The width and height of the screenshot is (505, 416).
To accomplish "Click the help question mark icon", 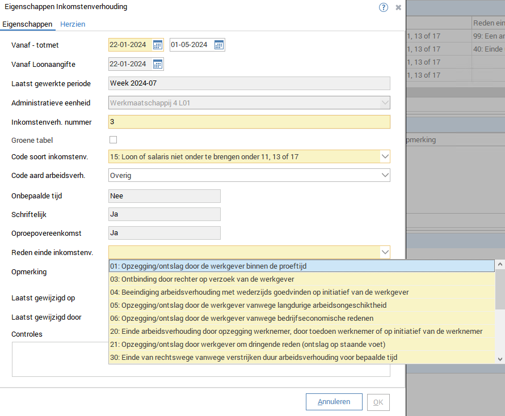I will [384, 7].
